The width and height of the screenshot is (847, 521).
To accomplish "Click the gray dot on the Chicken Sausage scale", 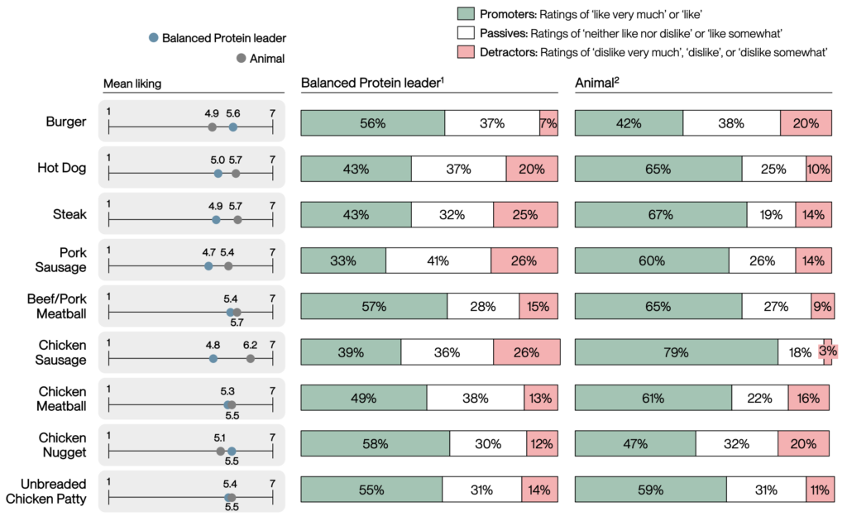I will coord(251,359).
